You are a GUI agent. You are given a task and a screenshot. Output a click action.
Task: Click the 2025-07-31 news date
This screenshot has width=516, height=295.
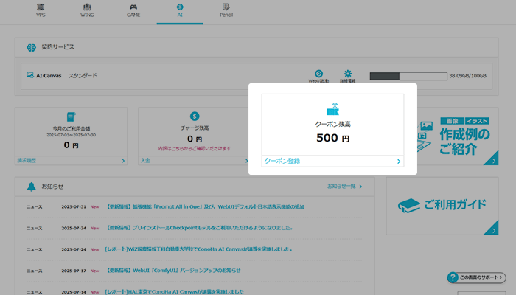[74, 206]
